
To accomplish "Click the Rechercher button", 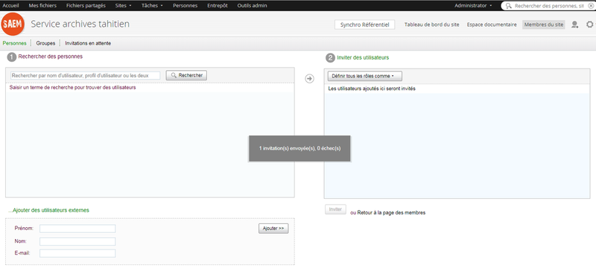I will [x=186, y=75].
